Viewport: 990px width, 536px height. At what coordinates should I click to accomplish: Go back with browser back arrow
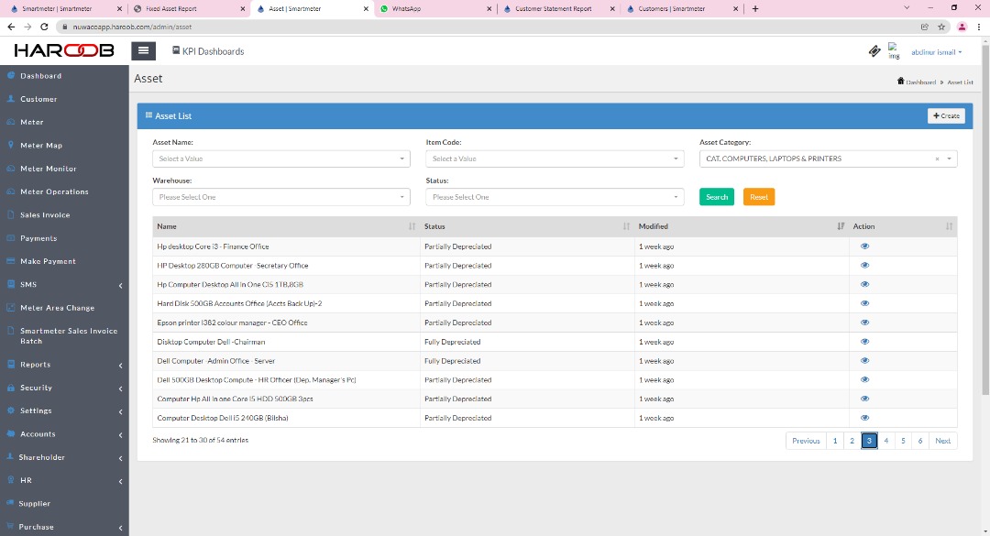pos(11,27)
